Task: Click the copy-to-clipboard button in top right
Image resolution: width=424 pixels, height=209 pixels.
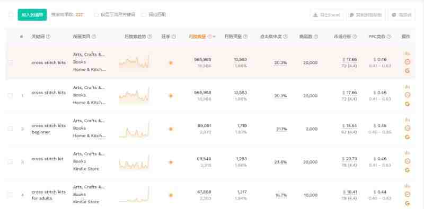Action: coord(365,15)
